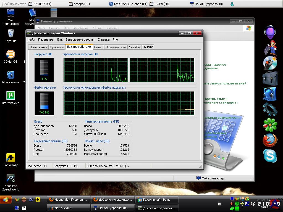
Task: Switch to the Сеть tab
Action: (x=97, y=47)
